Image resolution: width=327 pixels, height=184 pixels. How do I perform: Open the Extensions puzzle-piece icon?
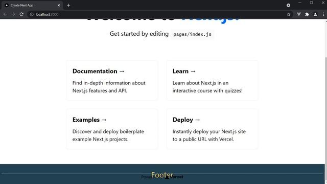point(307,14)
